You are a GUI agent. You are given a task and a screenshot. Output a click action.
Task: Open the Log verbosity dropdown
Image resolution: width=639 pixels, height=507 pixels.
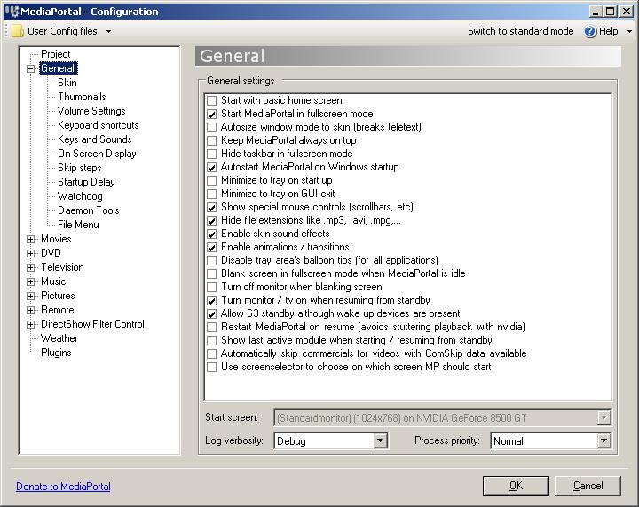(380, 440)
